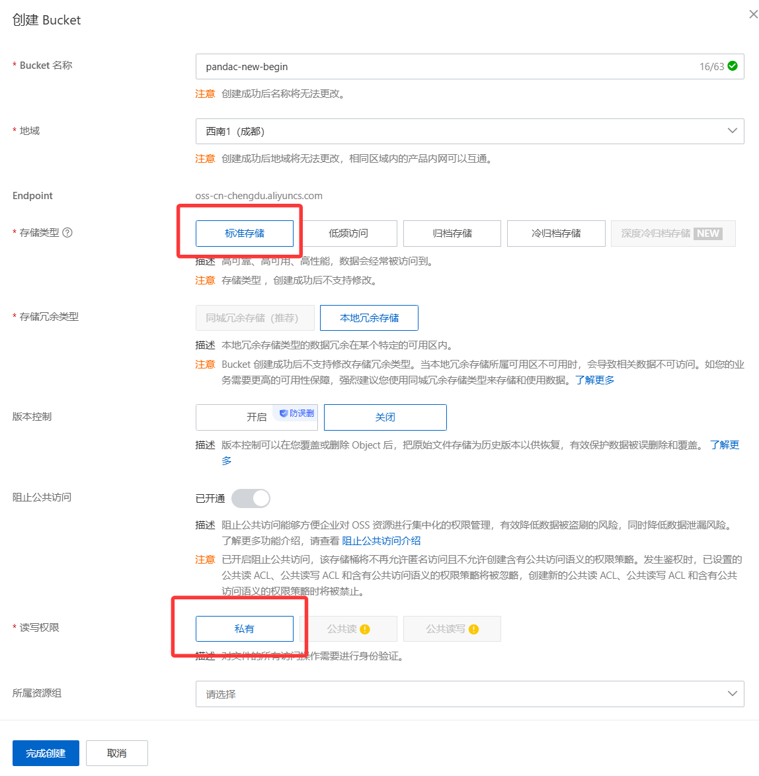Select 标准存储 storage type
759x776 pixels.
(x=244, y=234)
